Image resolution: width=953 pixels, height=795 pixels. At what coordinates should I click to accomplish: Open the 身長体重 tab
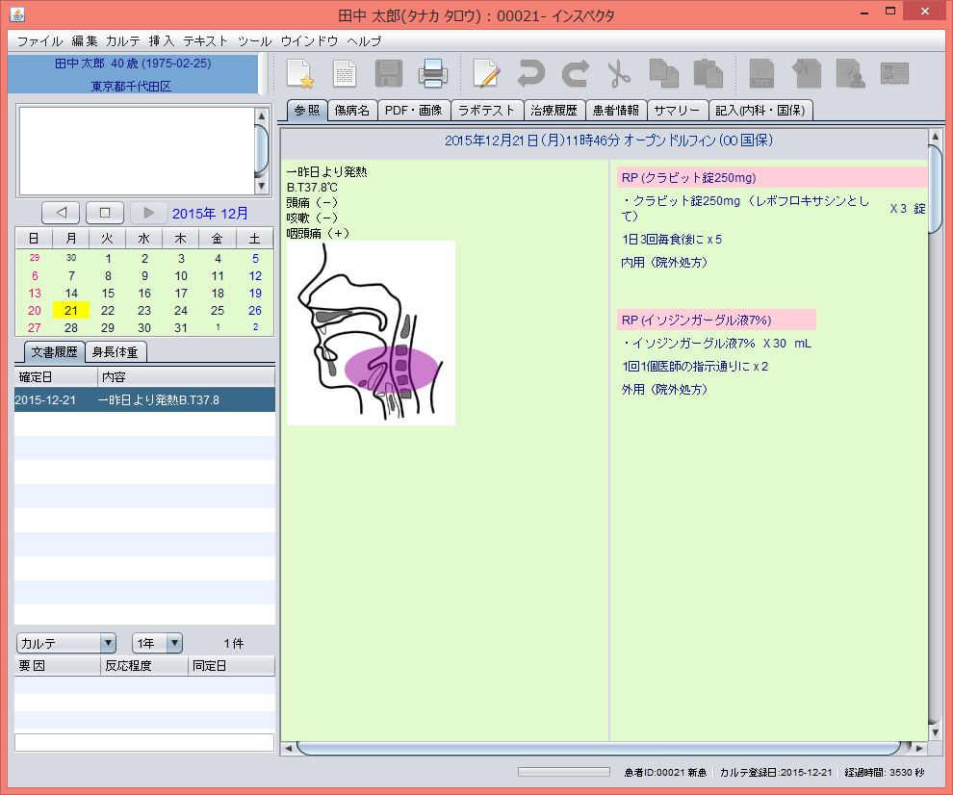point(116,352)
